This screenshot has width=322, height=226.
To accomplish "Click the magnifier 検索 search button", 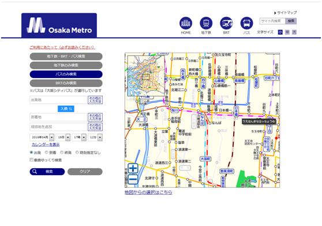I will click(x=47, y=172).
